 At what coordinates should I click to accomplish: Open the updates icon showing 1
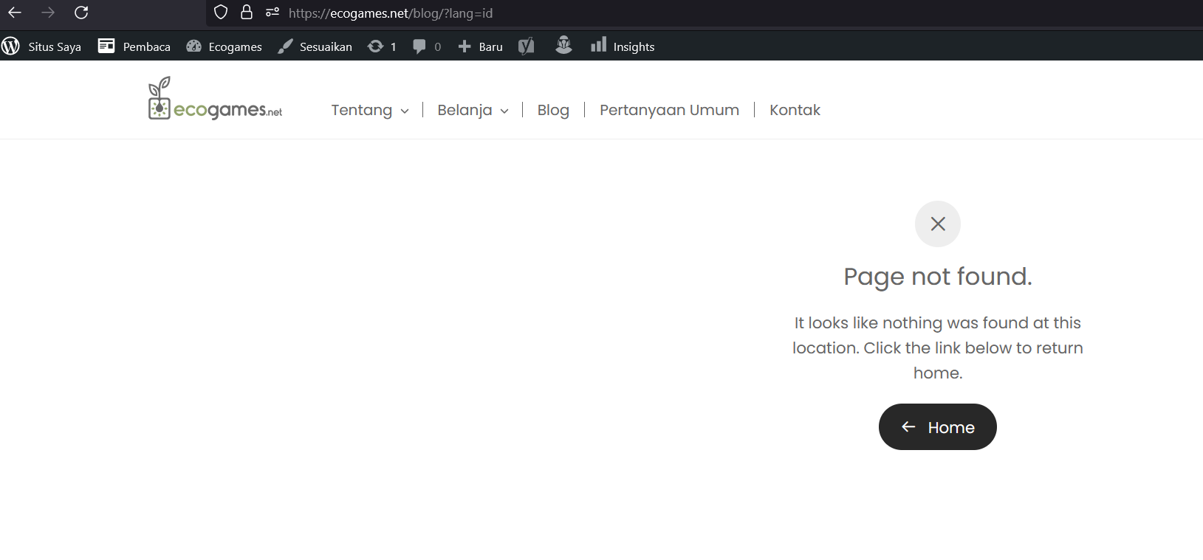point(382,46)
